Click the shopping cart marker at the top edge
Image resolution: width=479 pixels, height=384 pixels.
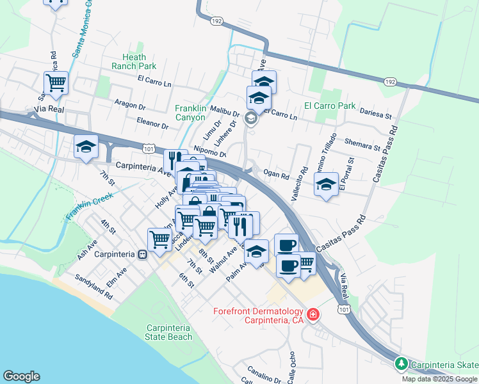[55, 3]
